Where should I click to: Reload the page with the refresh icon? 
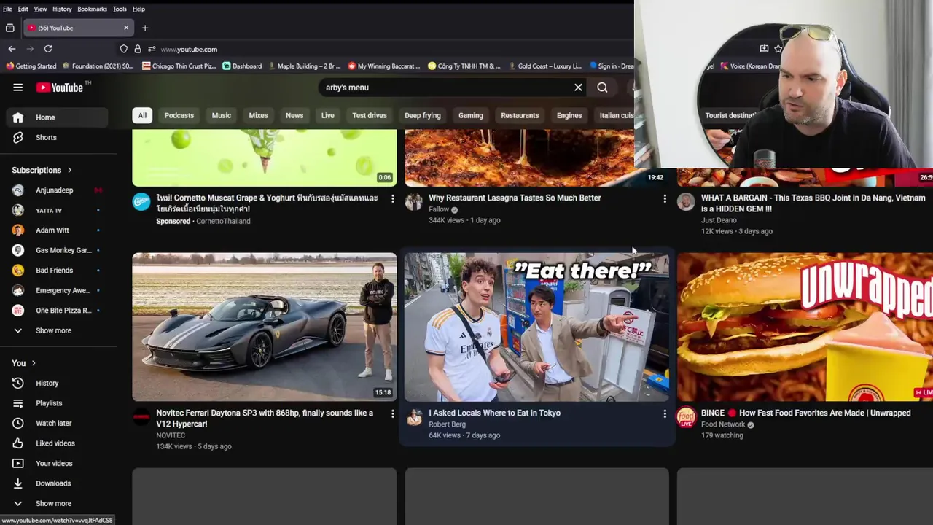(48, 49)
